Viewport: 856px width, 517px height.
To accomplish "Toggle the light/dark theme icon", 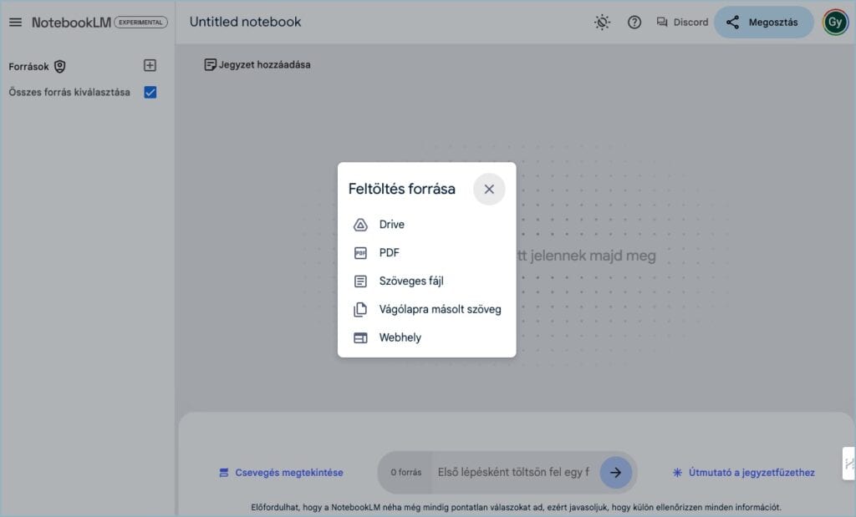I will 602,23.
